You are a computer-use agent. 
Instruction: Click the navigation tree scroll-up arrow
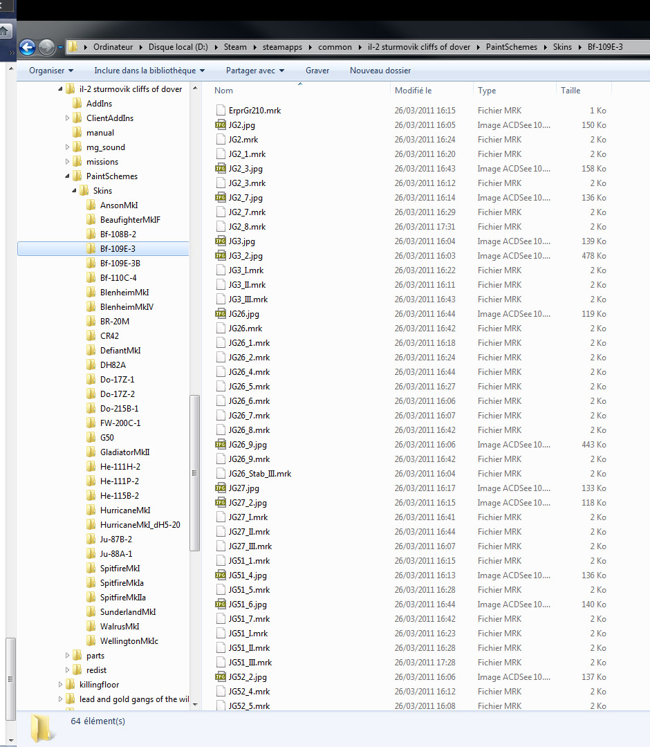point(194,89)
